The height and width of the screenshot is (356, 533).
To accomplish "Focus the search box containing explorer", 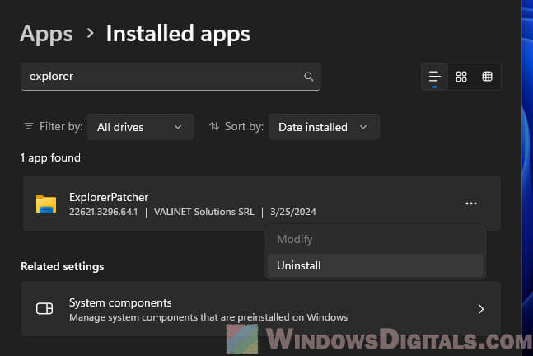I will click(x=171, y=77).
